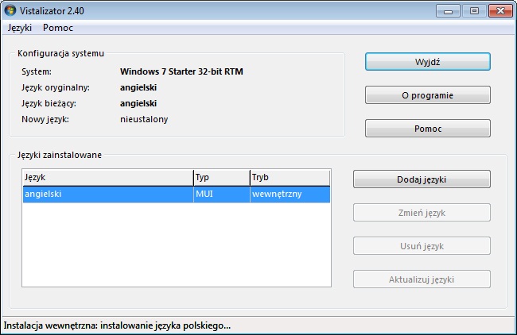Screen dimensions: 517x335
Task: Click the Usuń język button
Action: click(x=421, y=246)
